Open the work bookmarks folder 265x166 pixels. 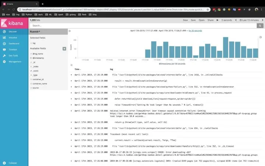tap(39, 14)
